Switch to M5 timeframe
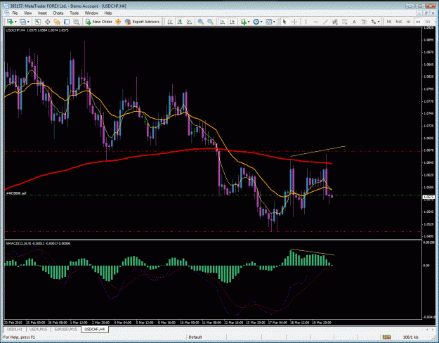Image resolution: width=439 pixels, height=343 pixels. [389, 22]
